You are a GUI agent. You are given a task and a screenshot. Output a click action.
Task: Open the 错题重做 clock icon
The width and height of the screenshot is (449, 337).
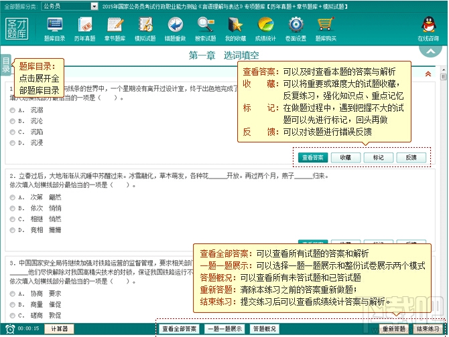coord(176,29)
